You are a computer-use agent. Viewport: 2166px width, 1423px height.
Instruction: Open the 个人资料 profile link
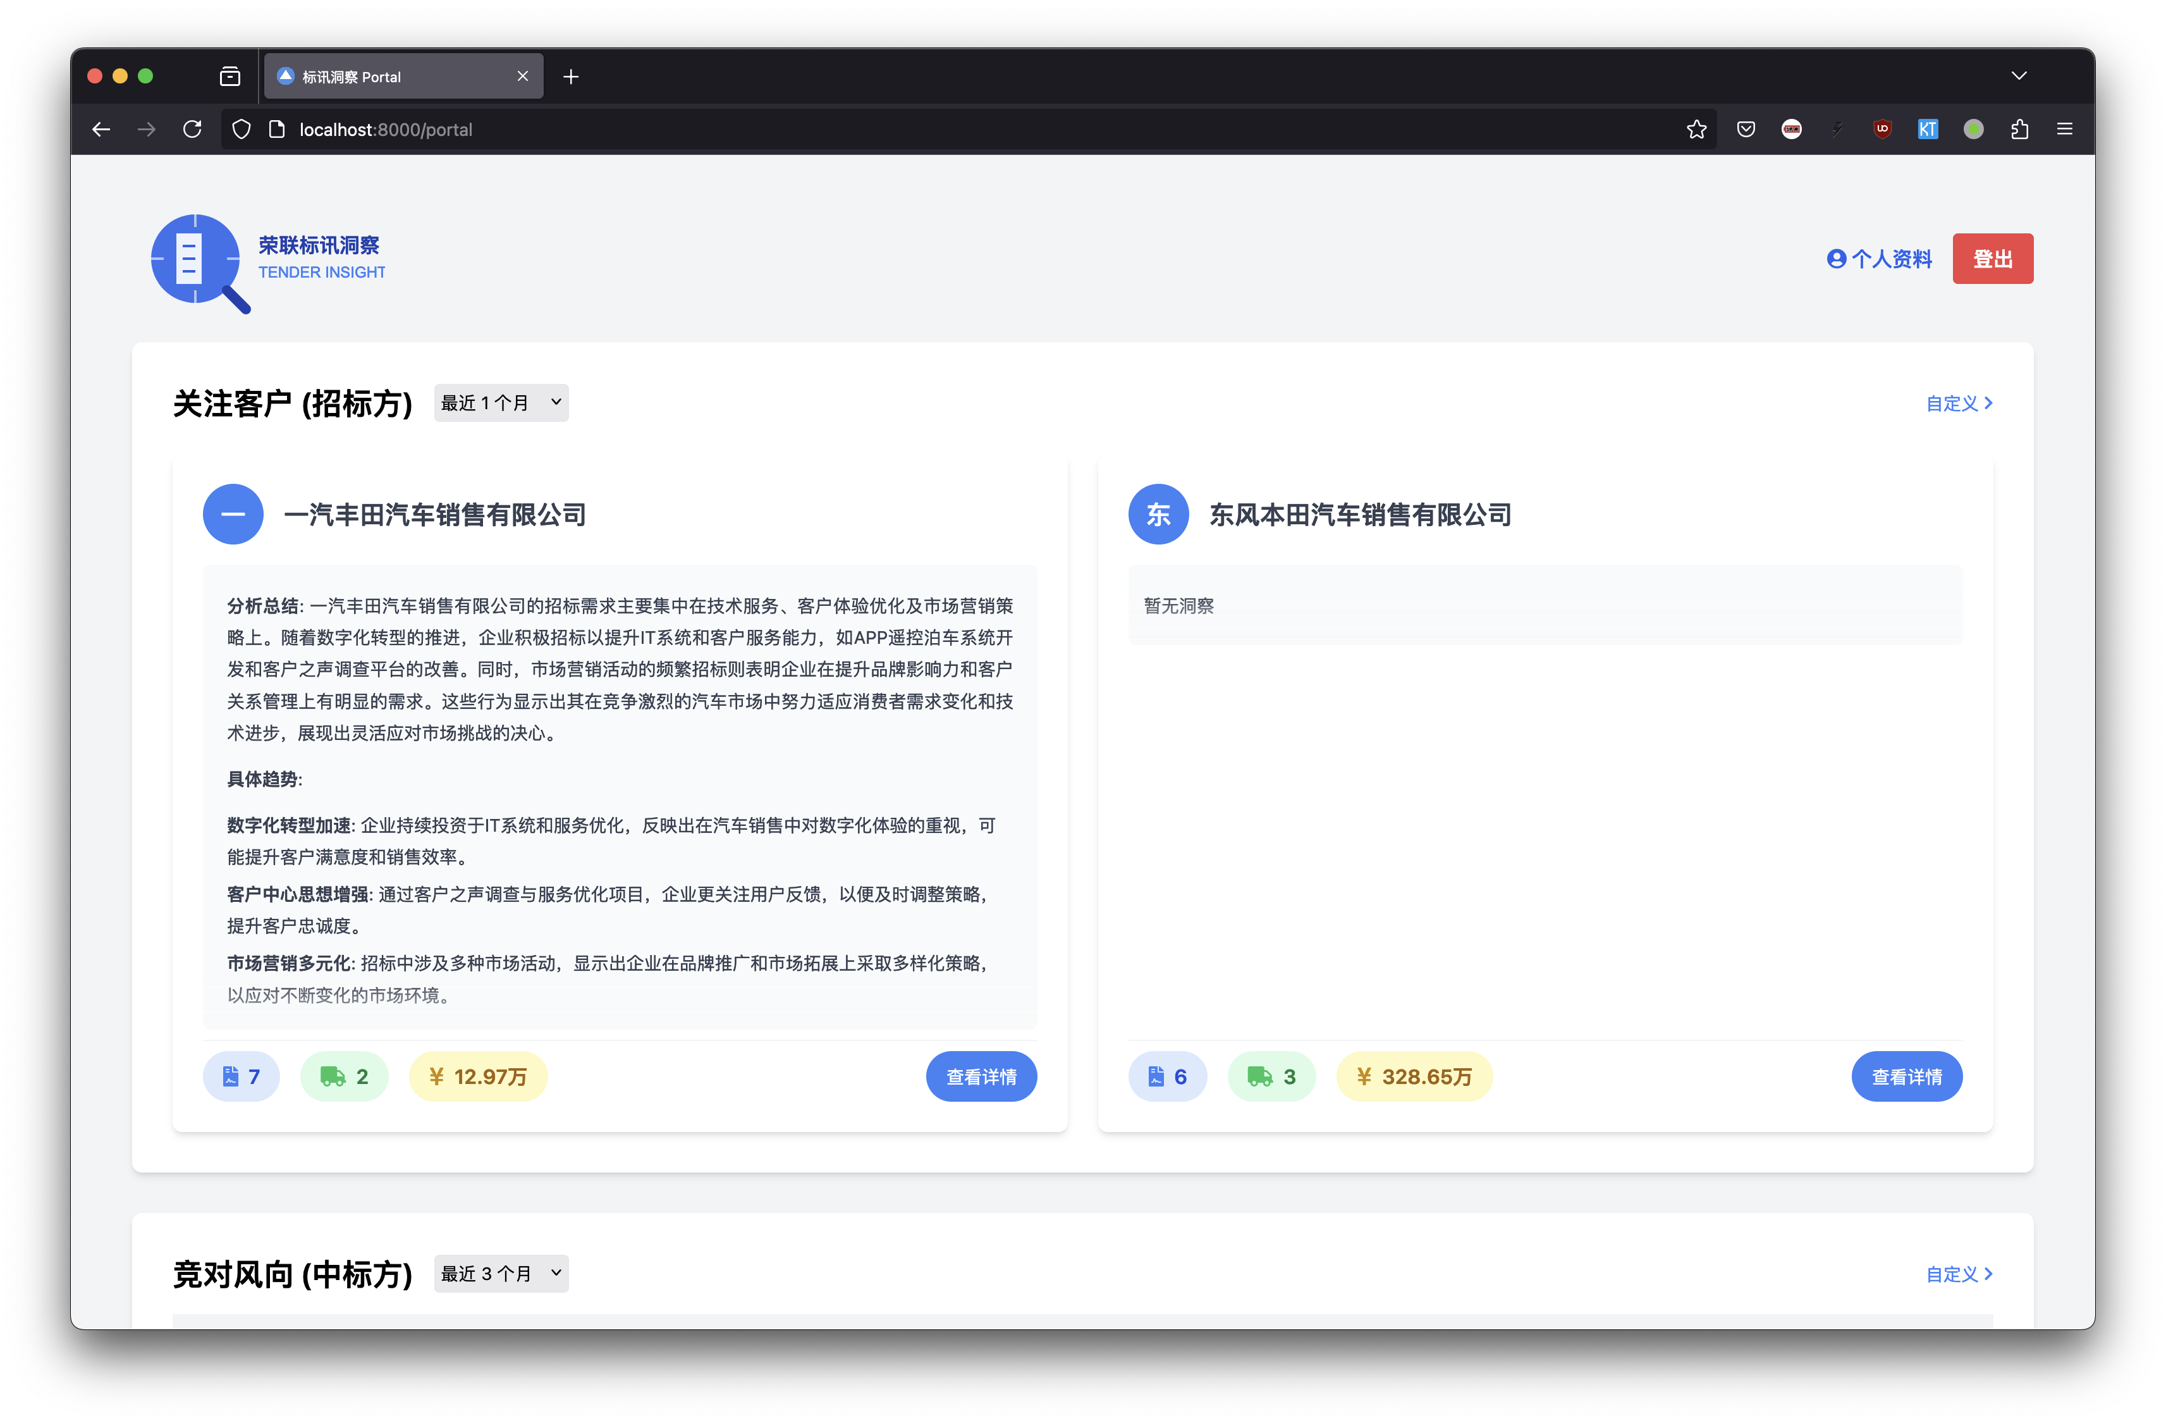point(1878,259)
